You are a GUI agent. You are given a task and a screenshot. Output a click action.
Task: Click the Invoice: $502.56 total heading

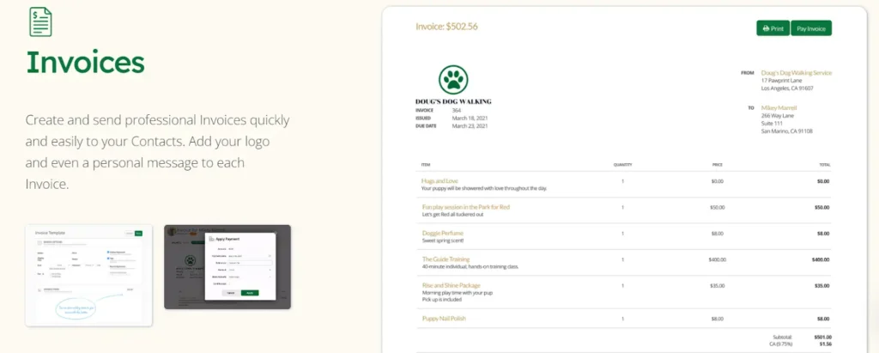446,27
